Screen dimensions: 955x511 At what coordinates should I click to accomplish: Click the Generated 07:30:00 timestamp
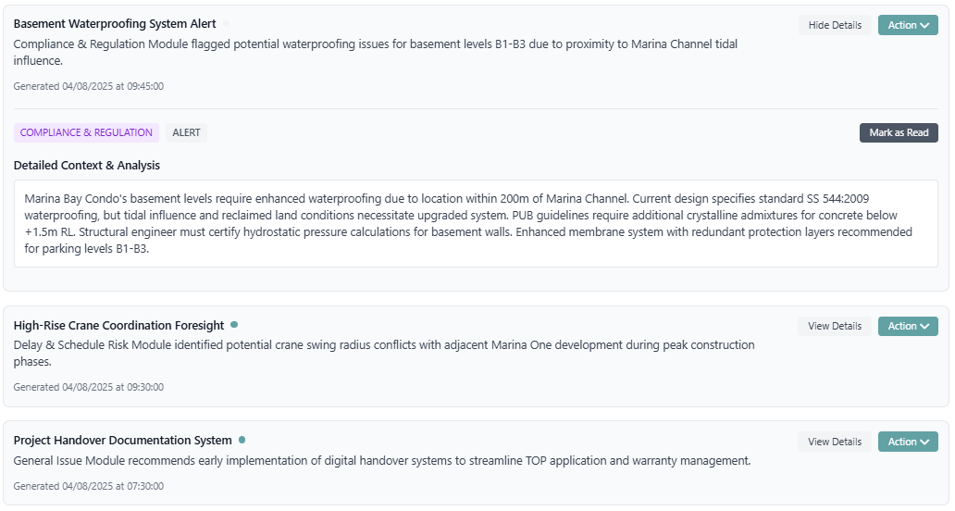click(x=89, y=486)
